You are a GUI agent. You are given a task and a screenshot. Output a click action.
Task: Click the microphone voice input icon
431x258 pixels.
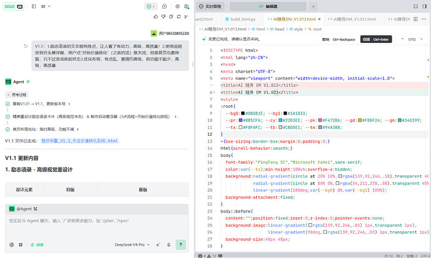169,244
